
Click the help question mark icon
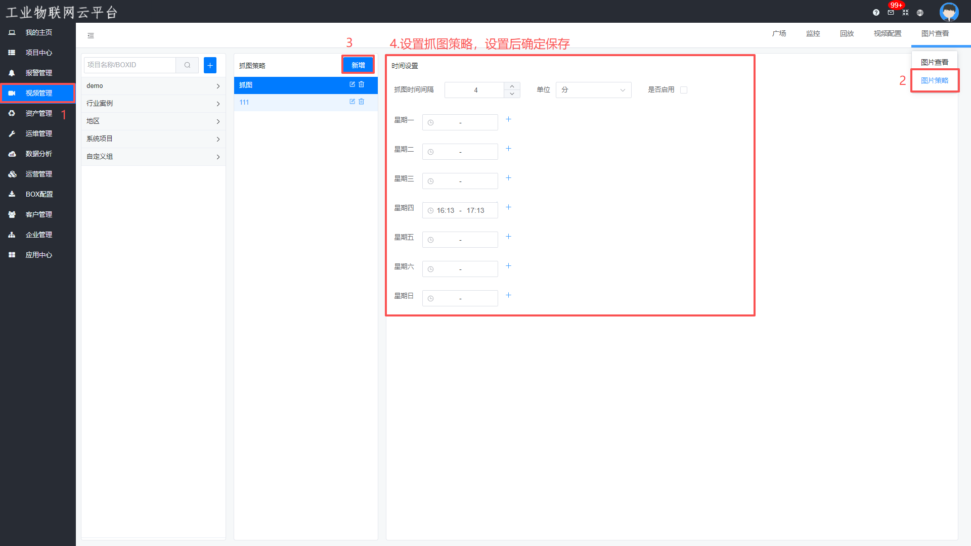coord(876,13)
